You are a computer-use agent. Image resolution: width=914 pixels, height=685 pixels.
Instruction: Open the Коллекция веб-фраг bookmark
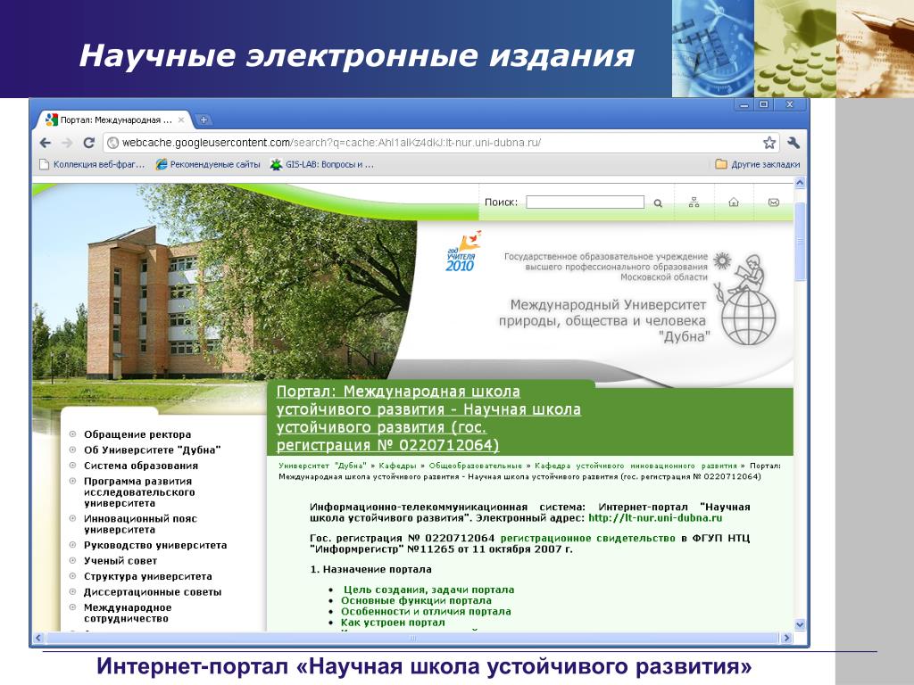(x=92, y=165)
